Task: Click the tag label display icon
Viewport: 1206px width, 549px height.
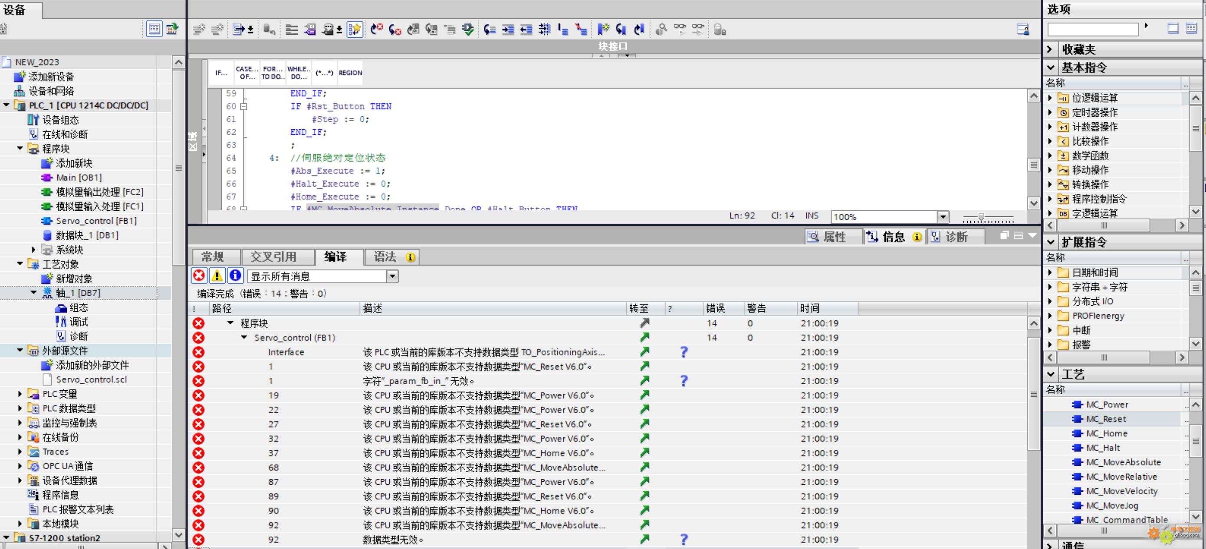Action: 309,30
